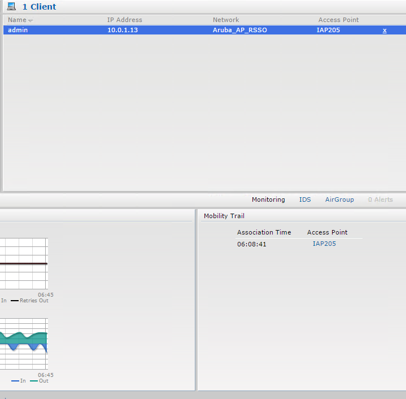The width and height of the screenshot is (406, 399).
Task: Click the teal Out legend marker
Action: coord(33,381)
